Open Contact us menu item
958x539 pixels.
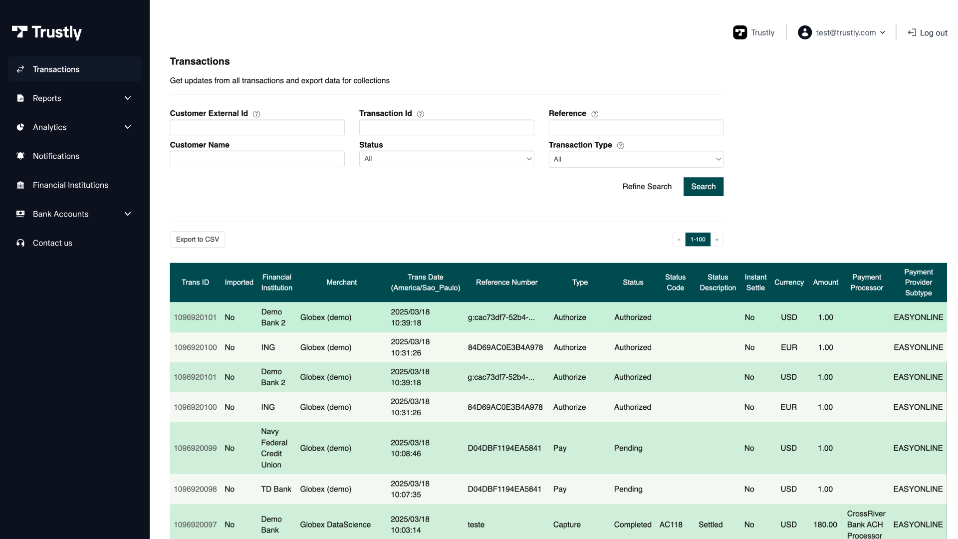[x=75, y=243]
